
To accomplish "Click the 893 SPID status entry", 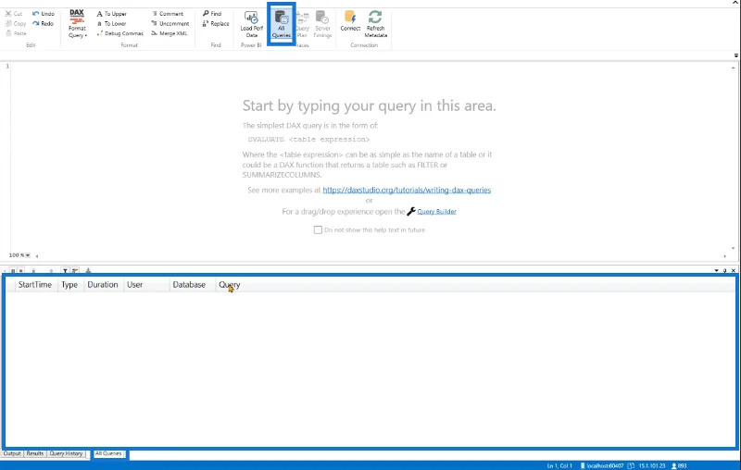I will [679, 465].
